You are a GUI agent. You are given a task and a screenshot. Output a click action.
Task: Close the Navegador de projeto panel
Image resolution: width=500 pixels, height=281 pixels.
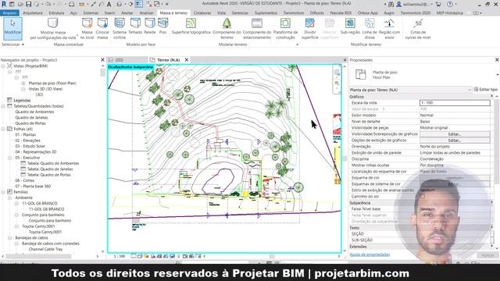click(102, 60)
